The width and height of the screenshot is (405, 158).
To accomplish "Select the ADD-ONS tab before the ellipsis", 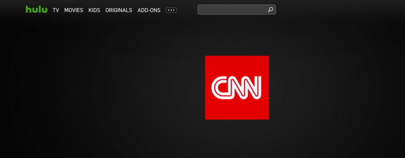I will pos(149,10).
